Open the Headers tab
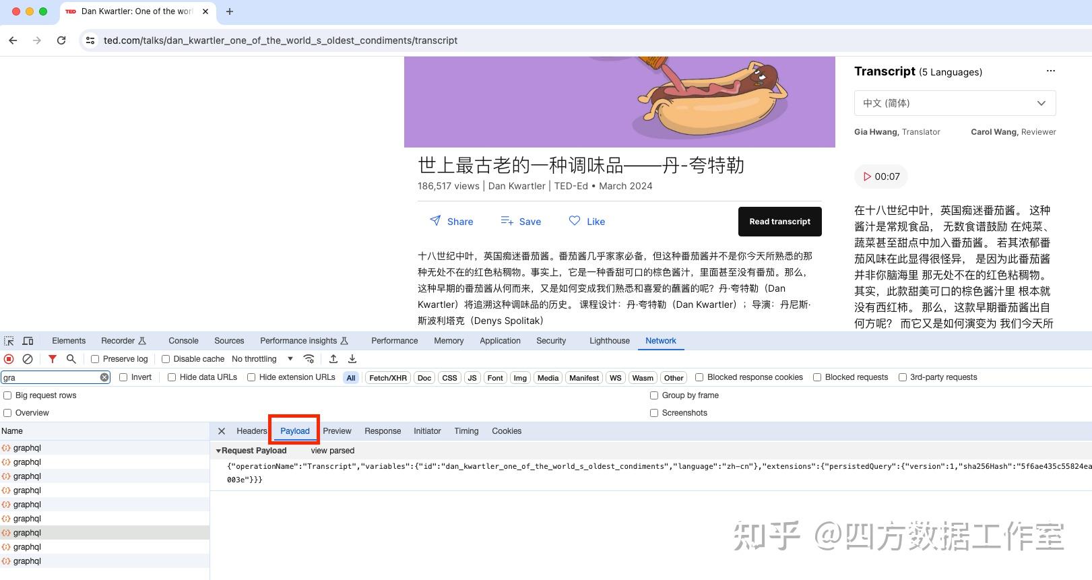The image size is (1092, 580). 251,431
